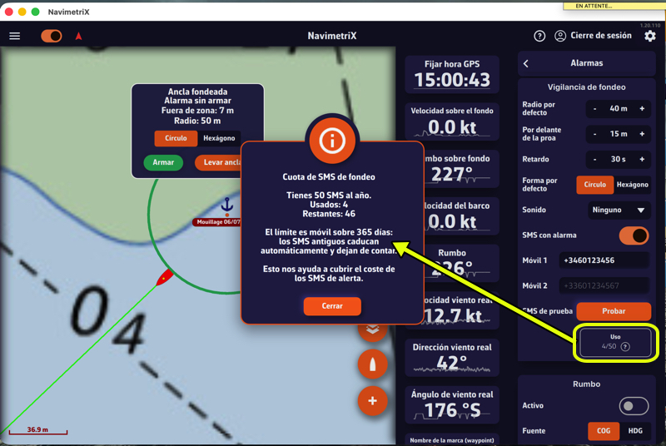The width and height of the screenshot is (666, 446).
Task: Click the red boat marker on map
Action: pos(164,278)
